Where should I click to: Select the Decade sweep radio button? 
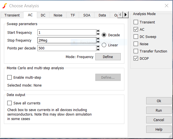coord(104,35)
